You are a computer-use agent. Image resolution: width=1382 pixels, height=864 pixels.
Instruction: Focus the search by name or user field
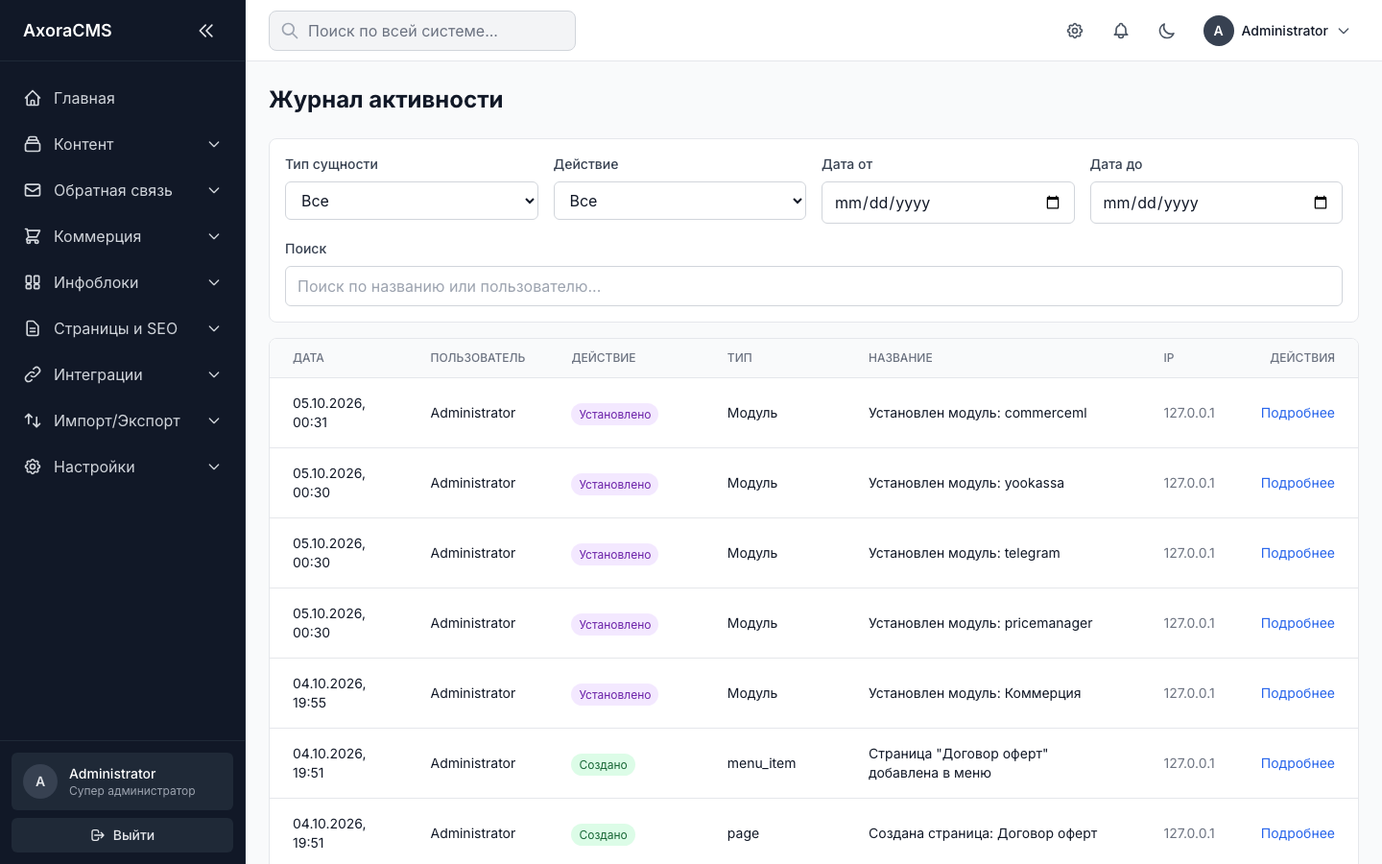click(814, 286)
